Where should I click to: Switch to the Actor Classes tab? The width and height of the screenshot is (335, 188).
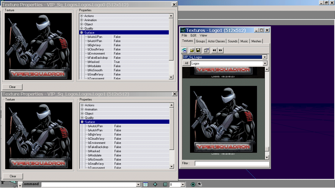tap(216, 41)
